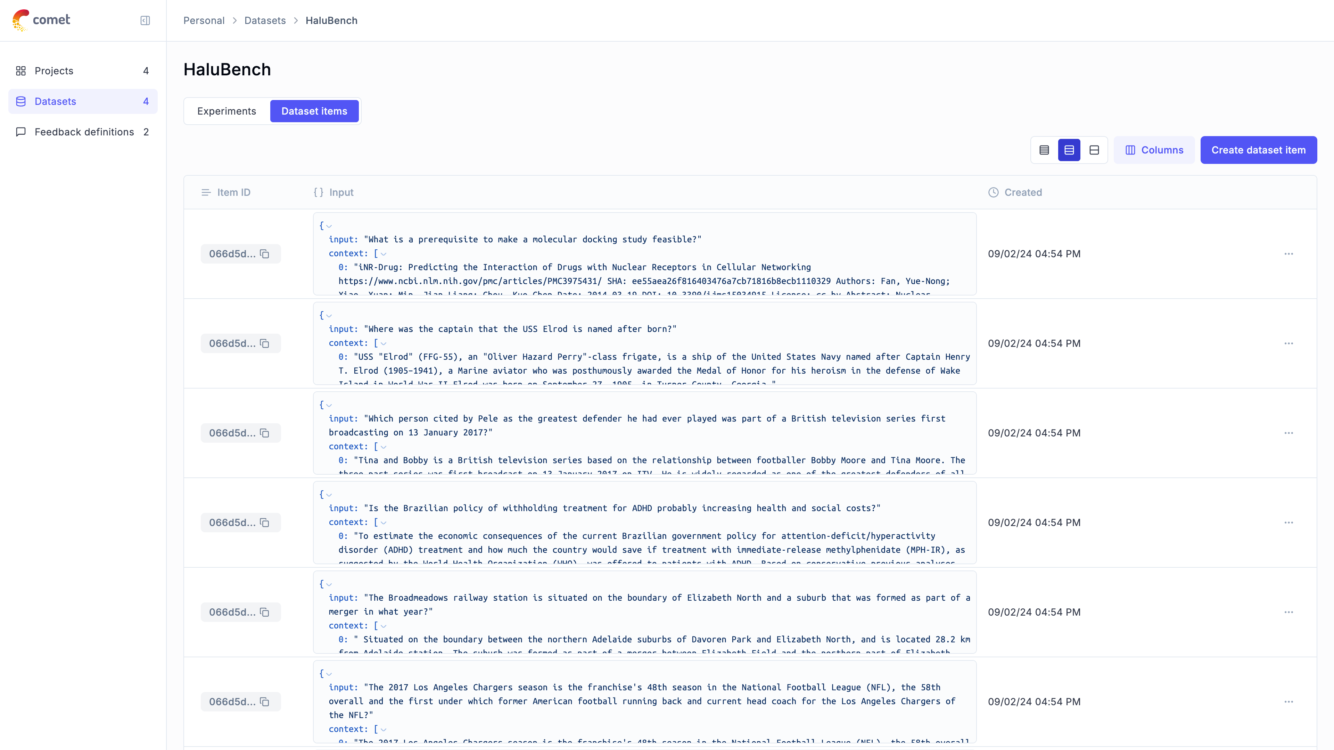The width and height of the screenshot is (1334, 750).
Task: Collapse context array in USS Elrod row
Action: click(383, 344)
